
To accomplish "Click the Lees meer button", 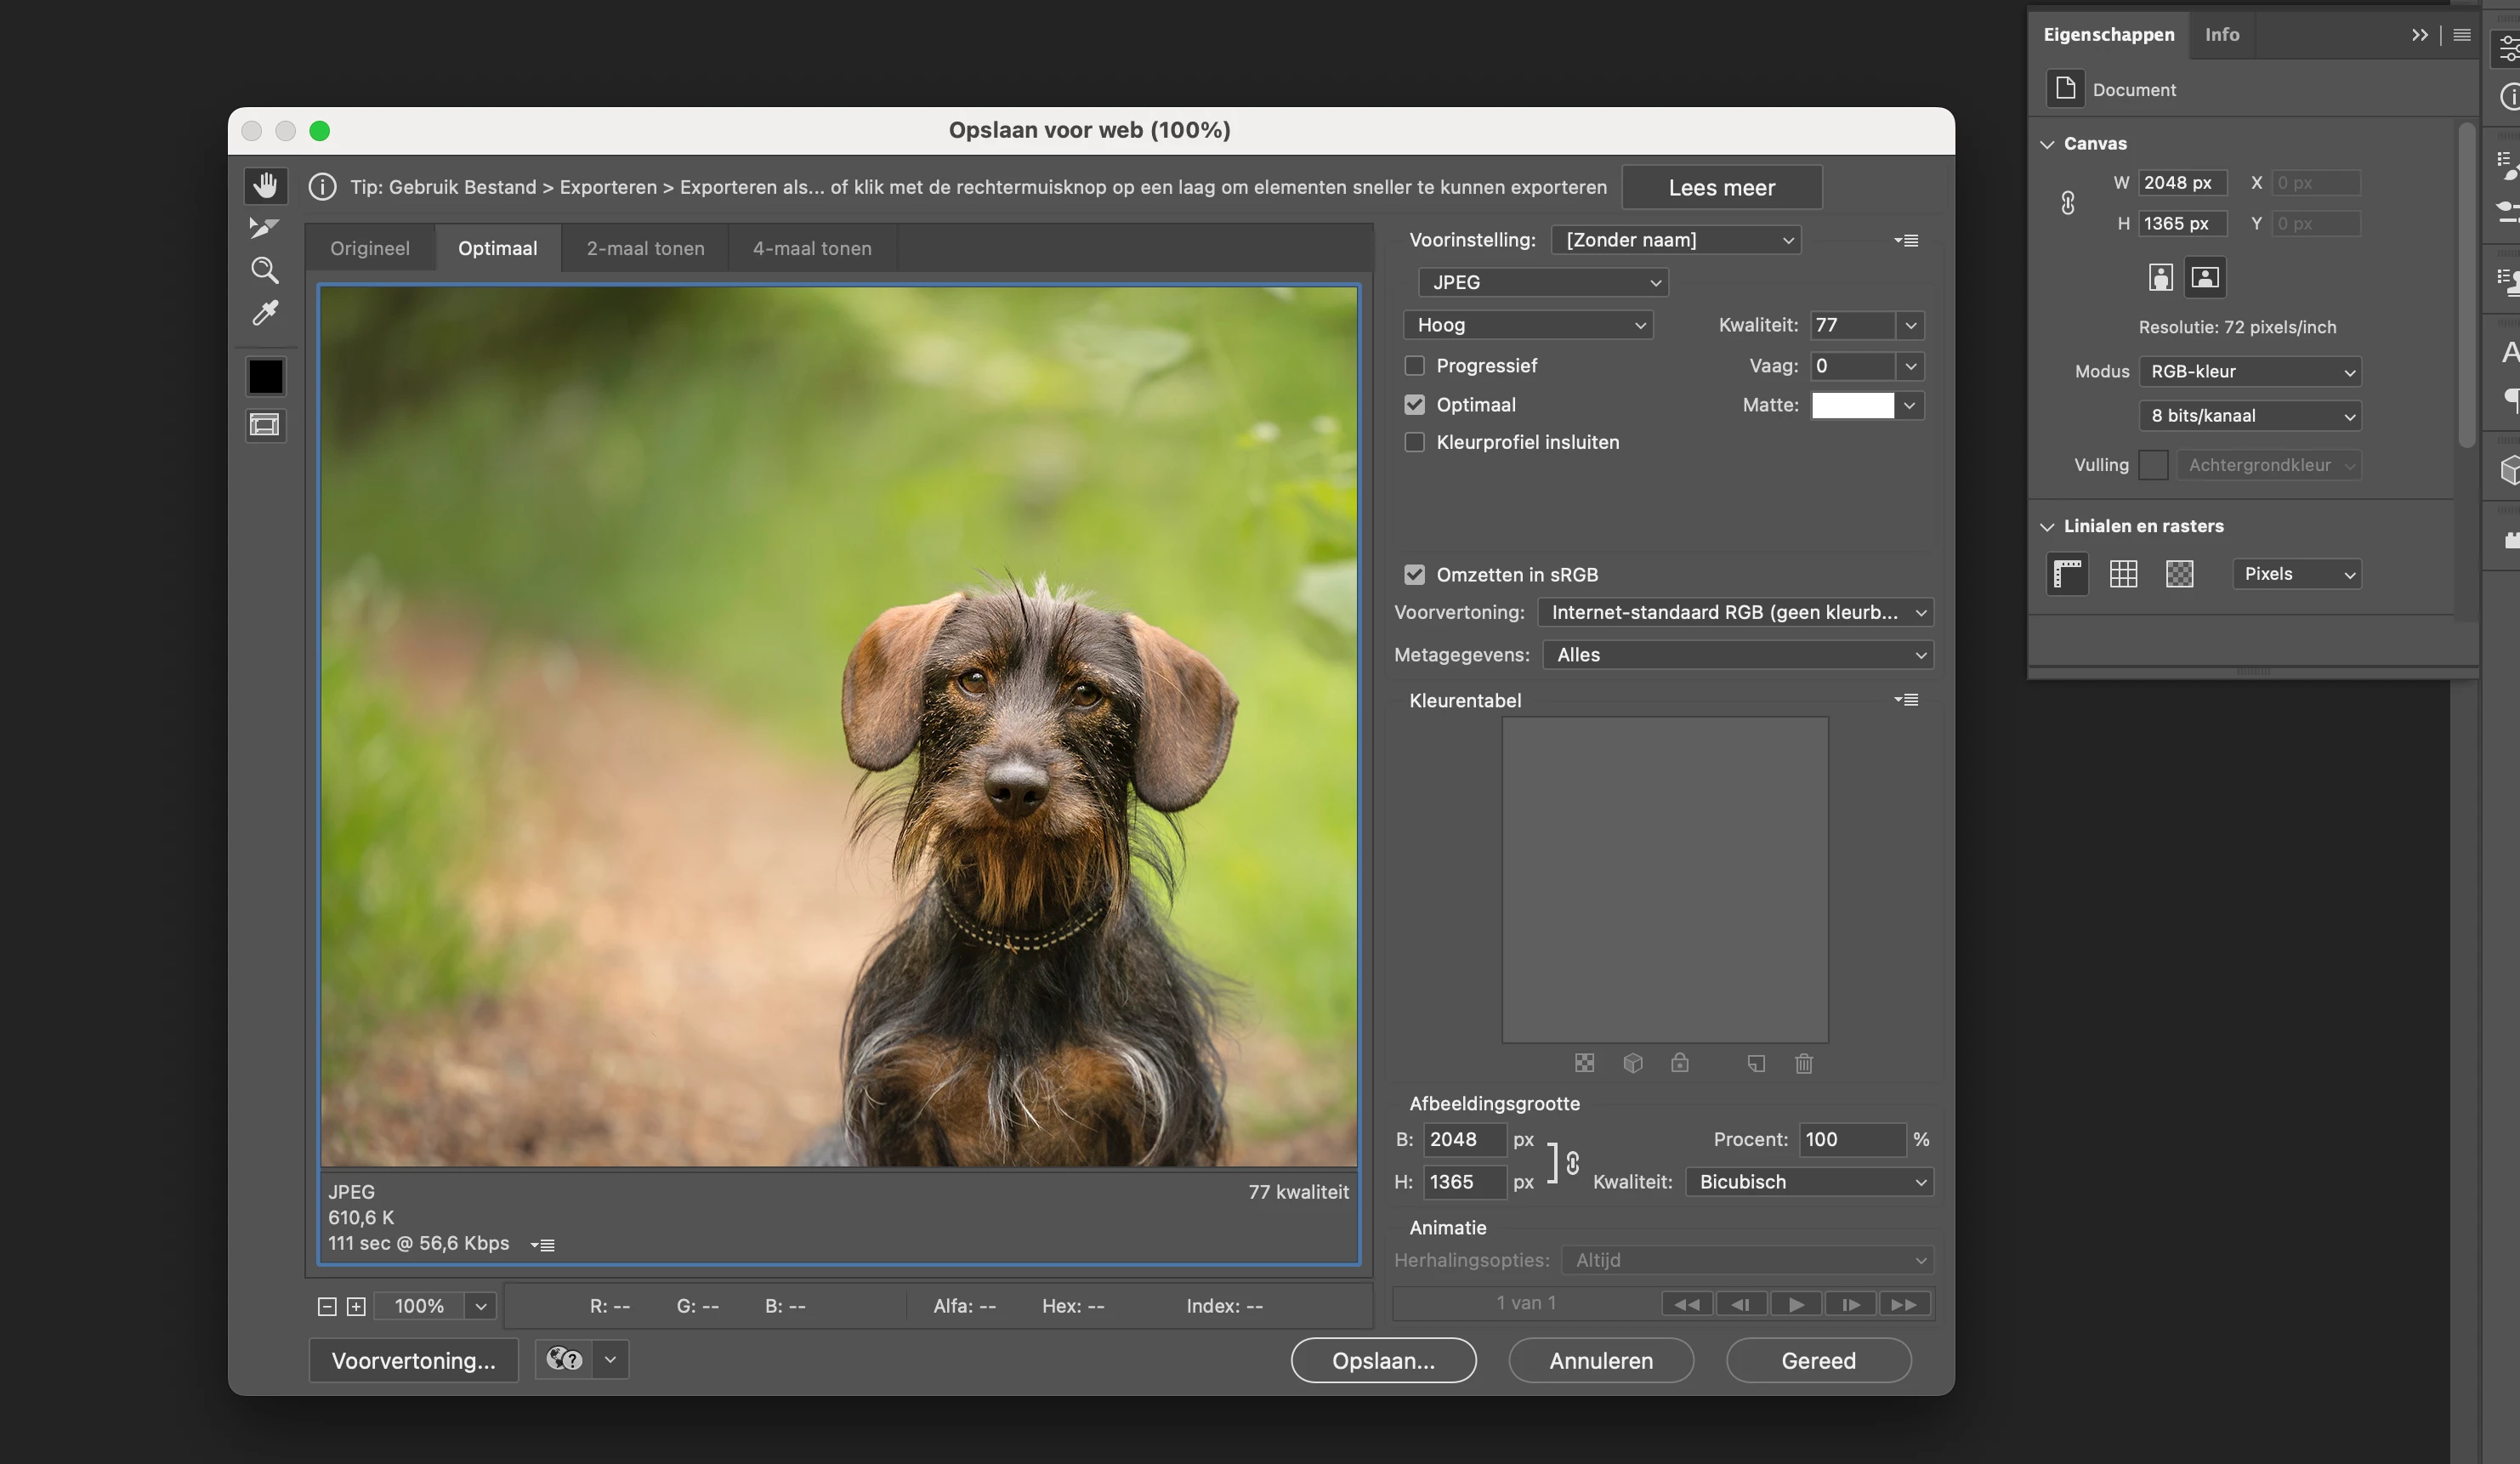I will click(1721, 187).
